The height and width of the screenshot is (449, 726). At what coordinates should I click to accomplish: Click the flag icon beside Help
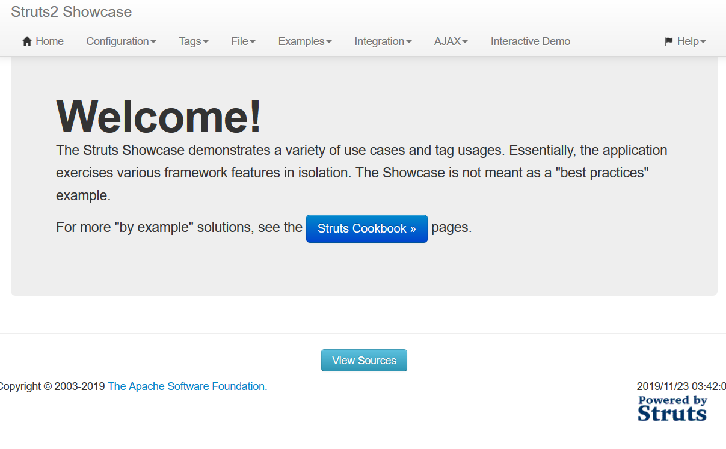(x=668, y=41)
